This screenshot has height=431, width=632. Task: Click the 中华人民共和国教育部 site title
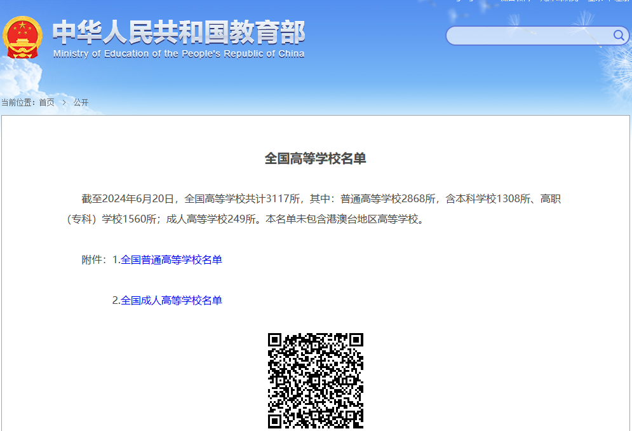click(x=179, y=32)
